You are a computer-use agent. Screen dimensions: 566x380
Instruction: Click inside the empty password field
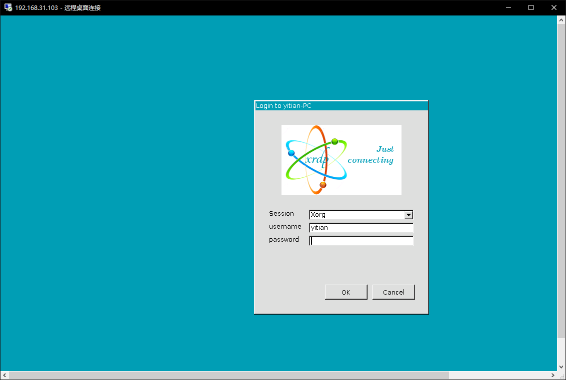coord(361,241)
